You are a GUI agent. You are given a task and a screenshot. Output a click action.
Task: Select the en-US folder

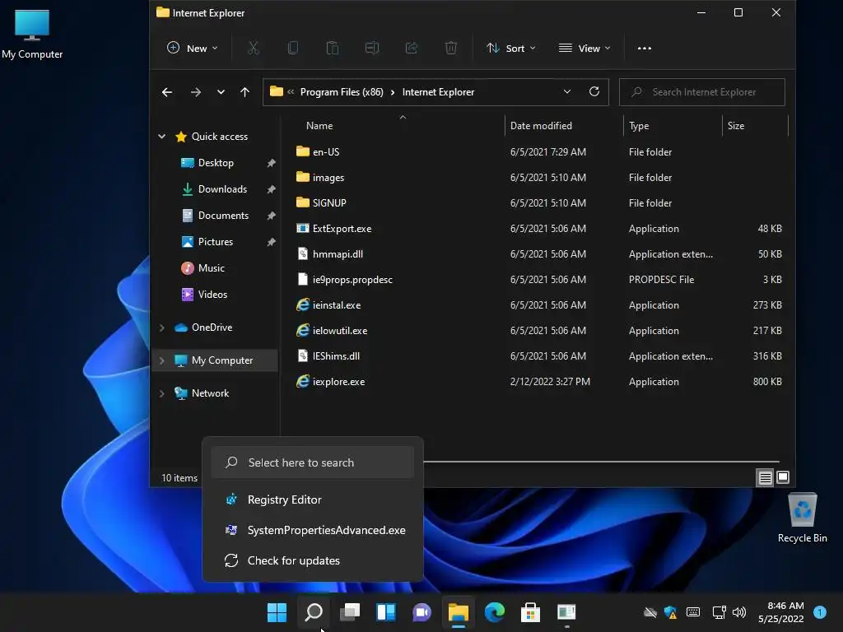pyautogui.click(x=326, y=152)
